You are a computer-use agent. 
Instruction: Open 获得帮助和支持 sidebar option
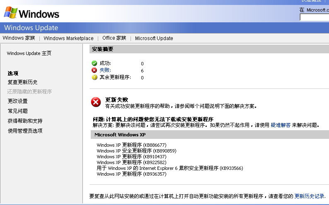[x=25, y=121]
